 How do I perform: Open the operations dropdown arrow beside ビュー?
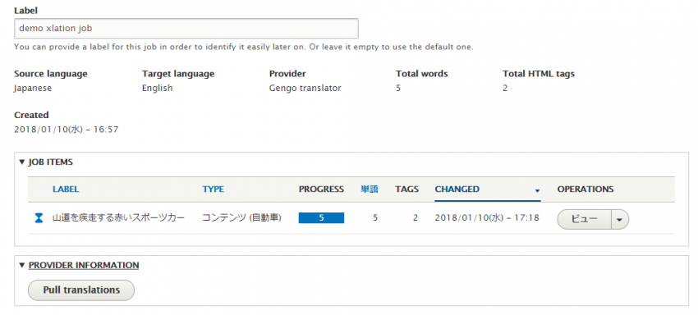coord(620,219)
